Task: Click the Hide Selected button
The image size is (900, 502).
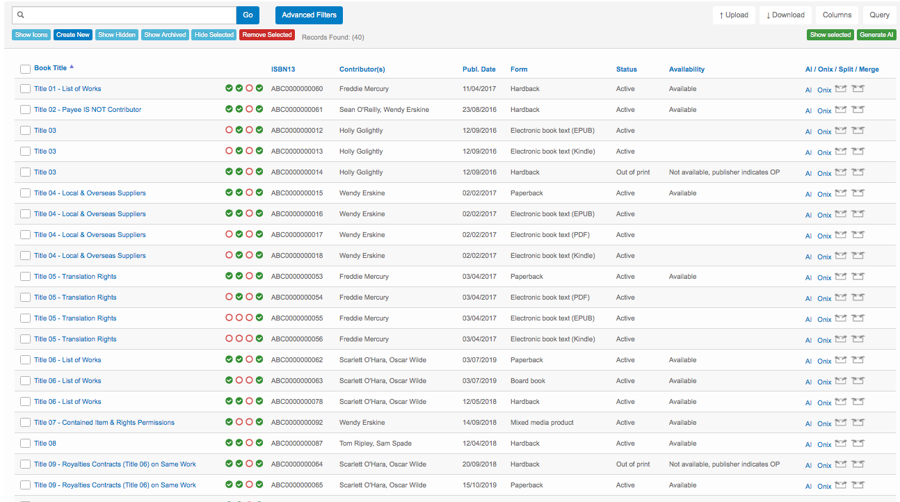Action: 214,35
